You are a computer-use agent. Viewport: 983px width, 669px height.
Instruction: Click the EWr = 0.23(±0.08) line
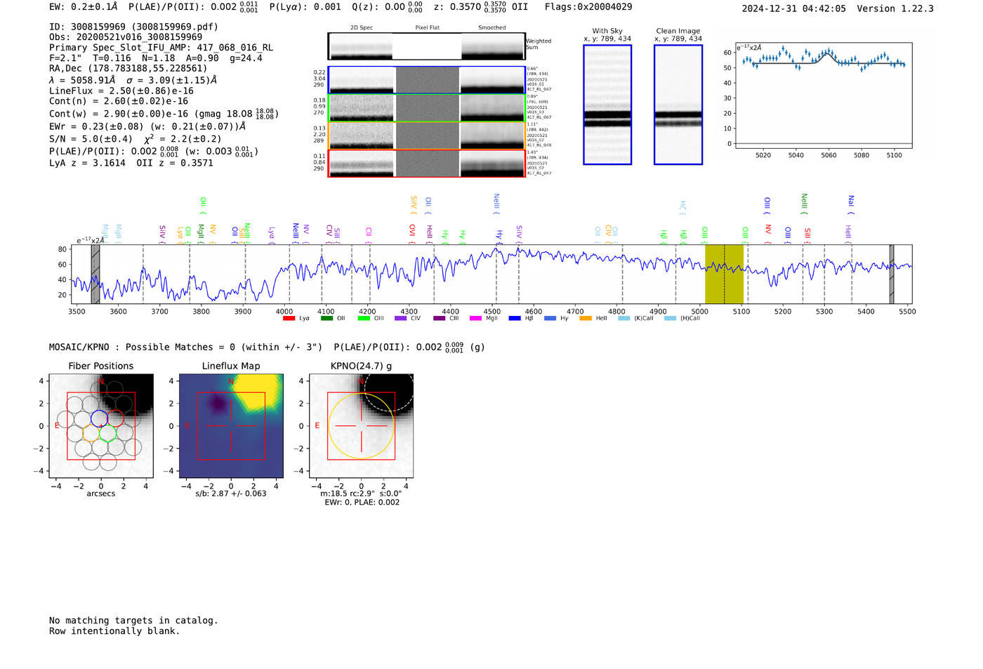coord(147,126)
